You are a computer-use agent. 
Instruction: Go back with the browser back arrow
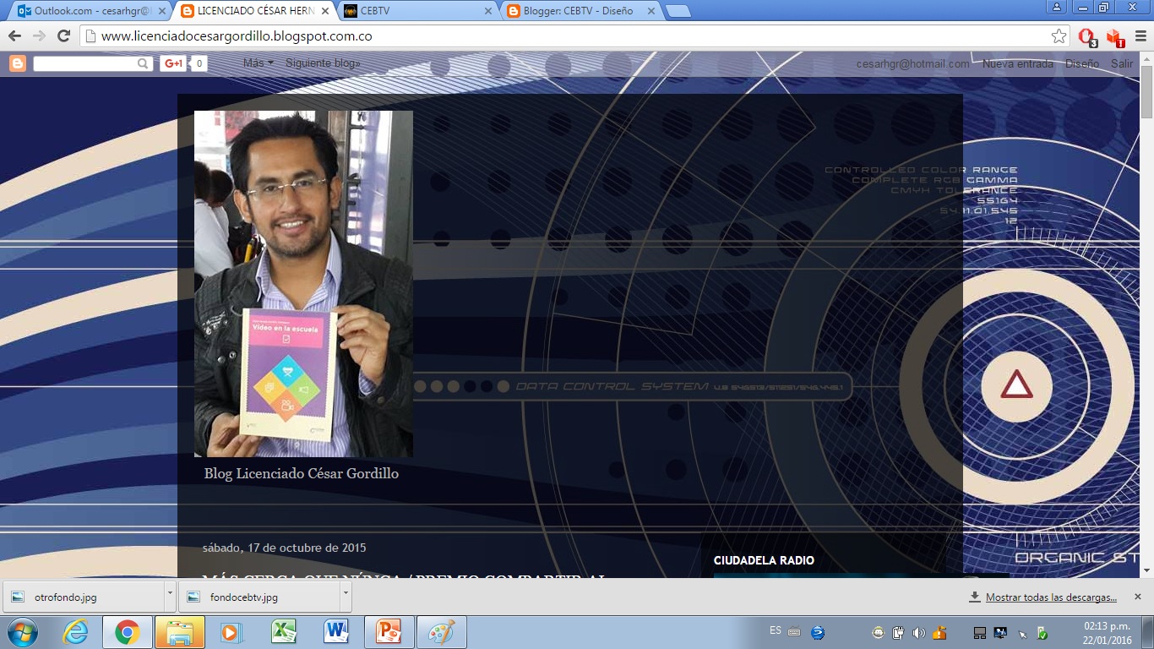14,36
